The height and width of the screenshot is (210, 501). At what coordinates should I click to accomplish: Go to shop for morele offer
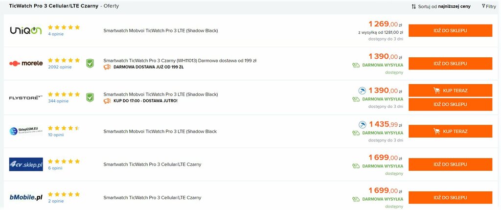[450, 64]
